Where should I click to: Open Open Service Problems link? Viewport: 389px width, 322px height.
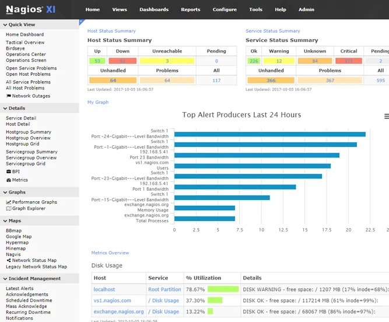tap(31, 68)
